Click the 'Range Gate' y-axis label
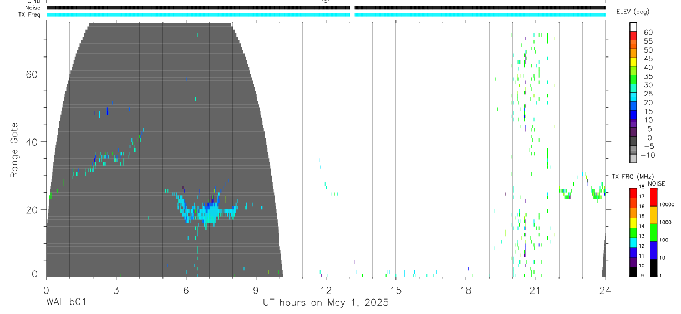 (x=14, y=150)
